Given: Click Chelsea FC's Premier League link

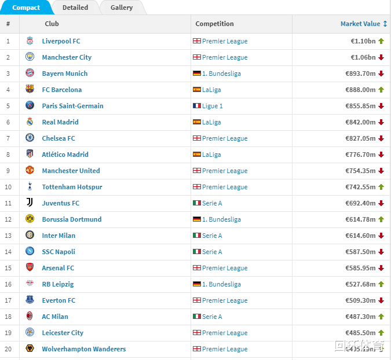Looking at the screenshot, I should pos(224,138).
